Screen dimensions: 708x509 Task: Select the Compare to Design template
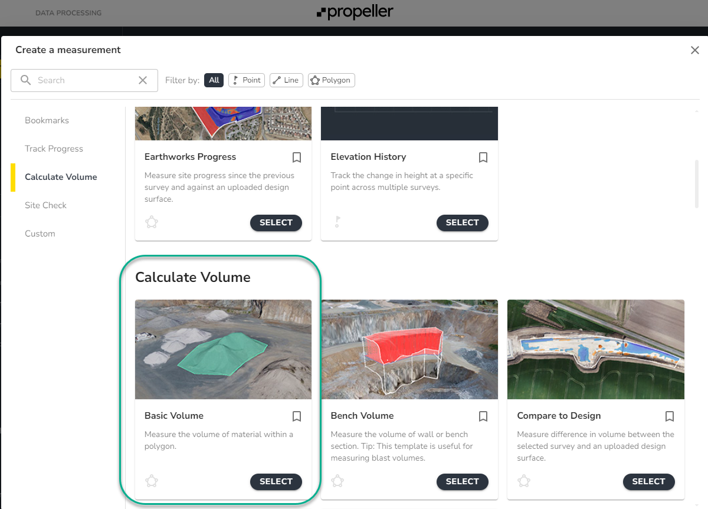(x=648, y=481)
